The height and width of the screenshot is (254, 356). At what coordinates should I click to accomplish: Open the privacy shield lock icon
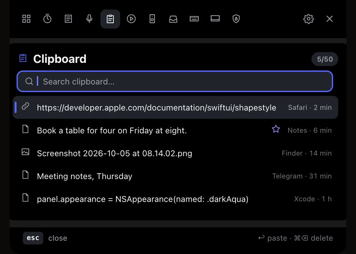pyautogui.click(x=236, y=19)
